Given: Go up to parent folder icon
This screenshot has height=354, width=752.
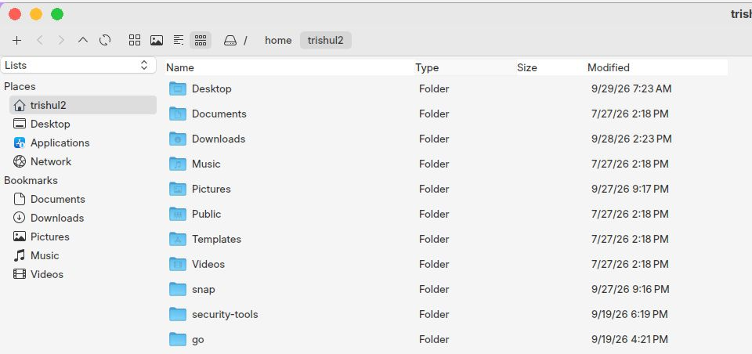Looking at the screenshot, I should coord(82,40).
